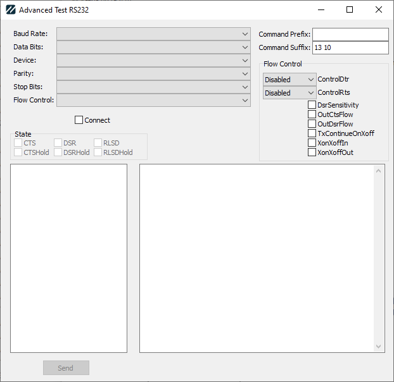This screenshot has width=394, height=382.
Task: Toggle the DsrSensitivity checkbox
Action: [x=312, y=105]
